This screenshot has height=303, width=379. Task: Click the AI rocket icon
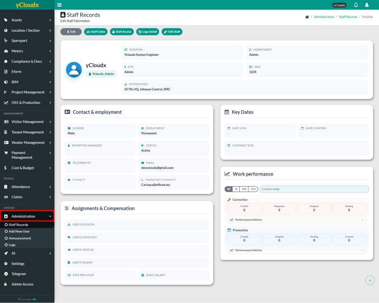6,253
